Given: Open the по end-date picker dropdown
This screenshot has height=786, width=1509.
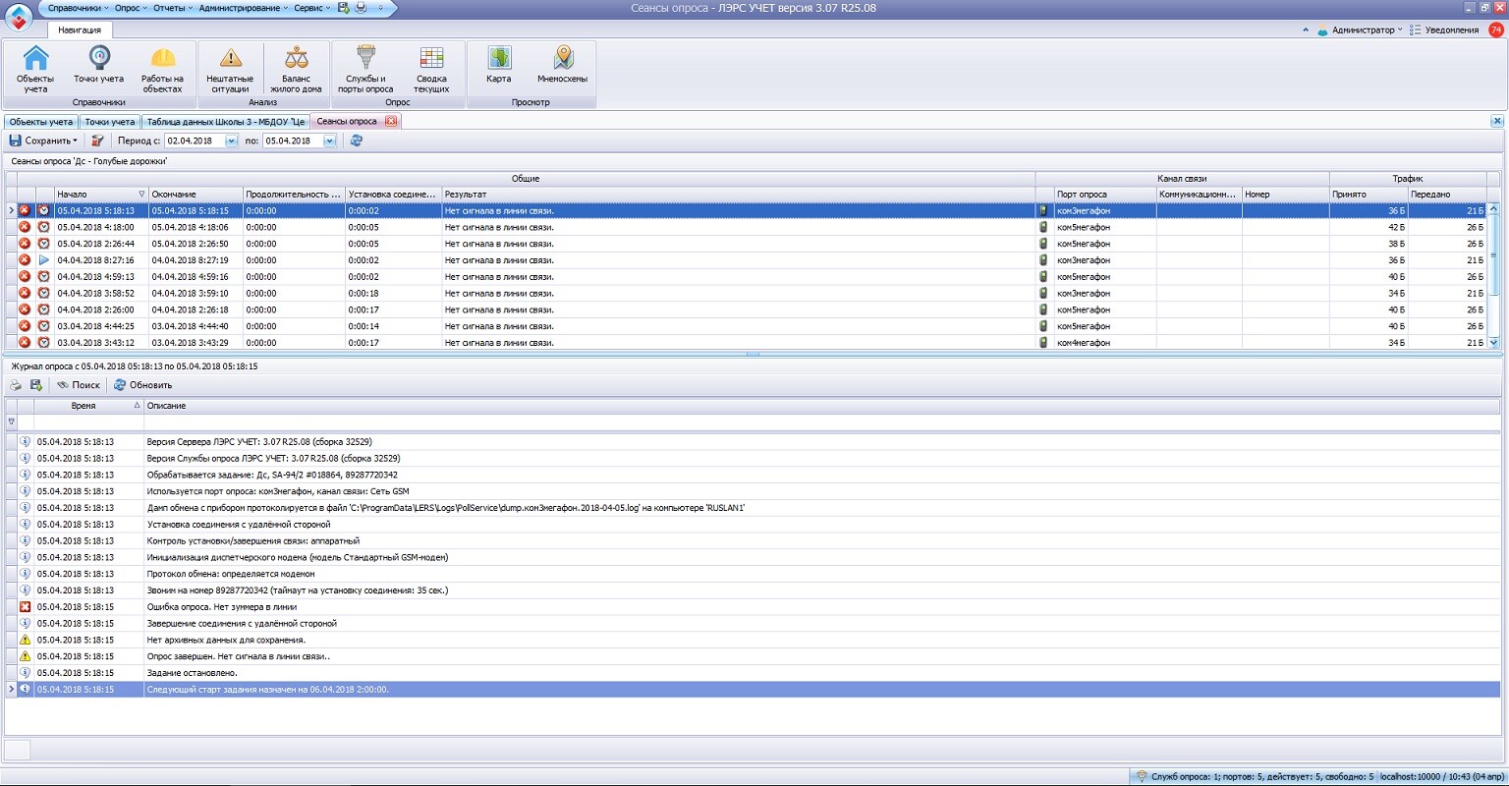Looking at the screenshot, I should click(x=330, y=140).
